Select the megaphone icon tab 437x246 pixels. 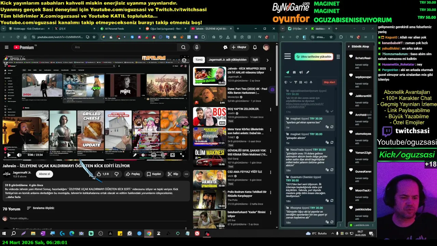point(301,72)
